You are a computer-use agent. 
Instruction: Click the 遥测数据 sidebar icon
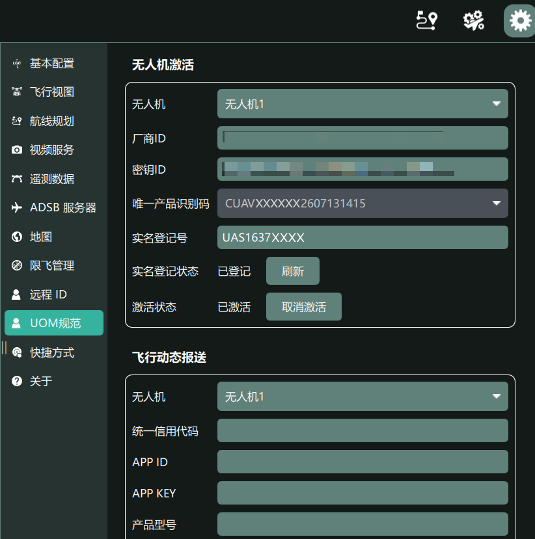point(16,179)
